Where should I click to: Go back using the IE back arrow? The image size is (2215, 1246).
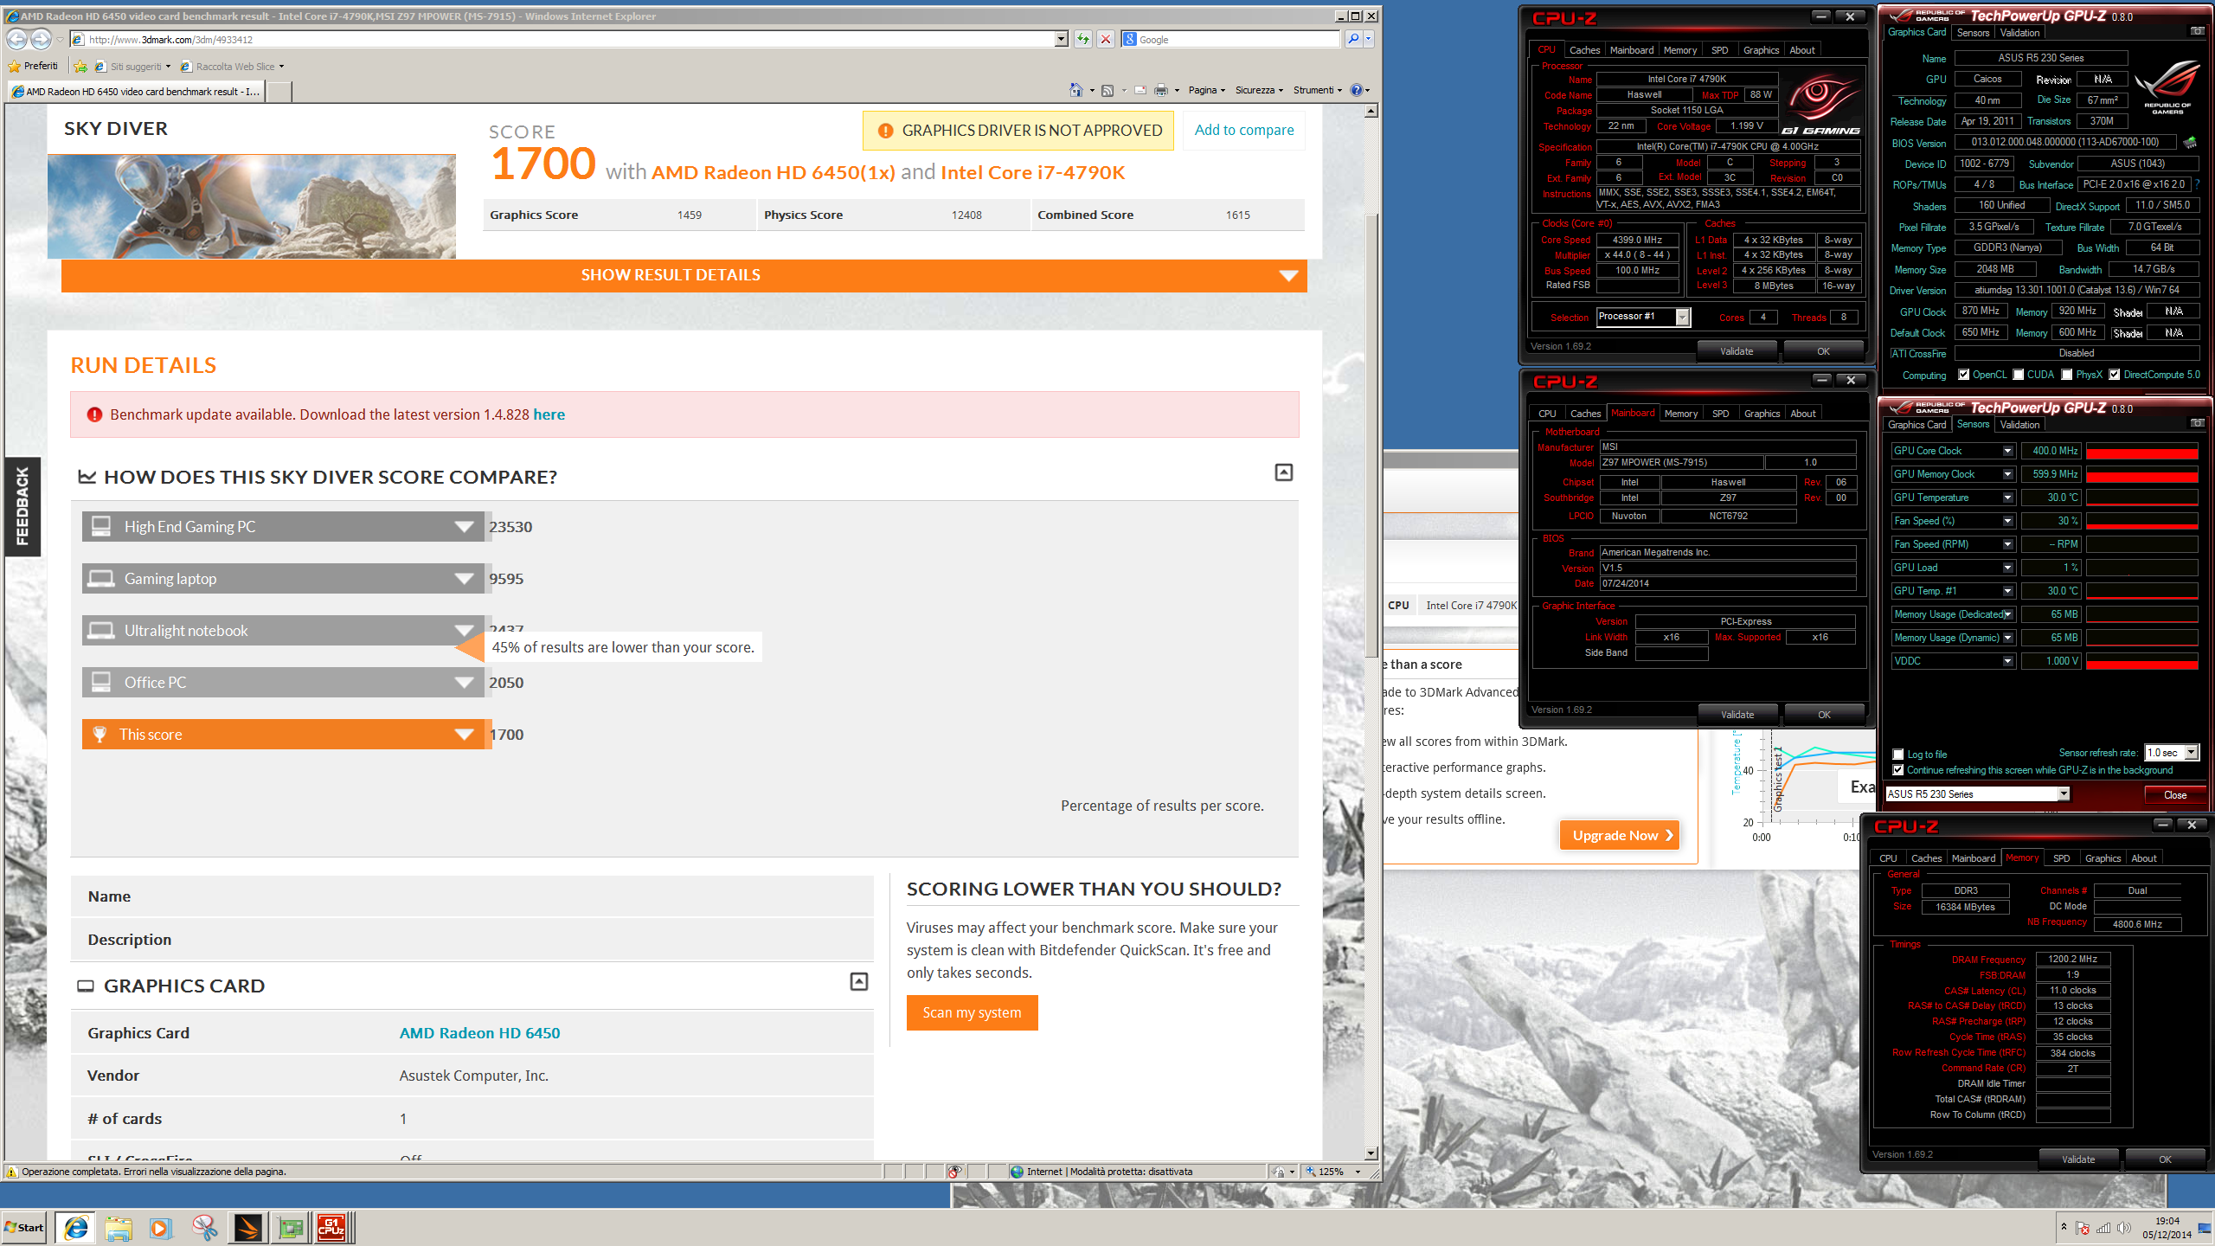pos(16,39)
